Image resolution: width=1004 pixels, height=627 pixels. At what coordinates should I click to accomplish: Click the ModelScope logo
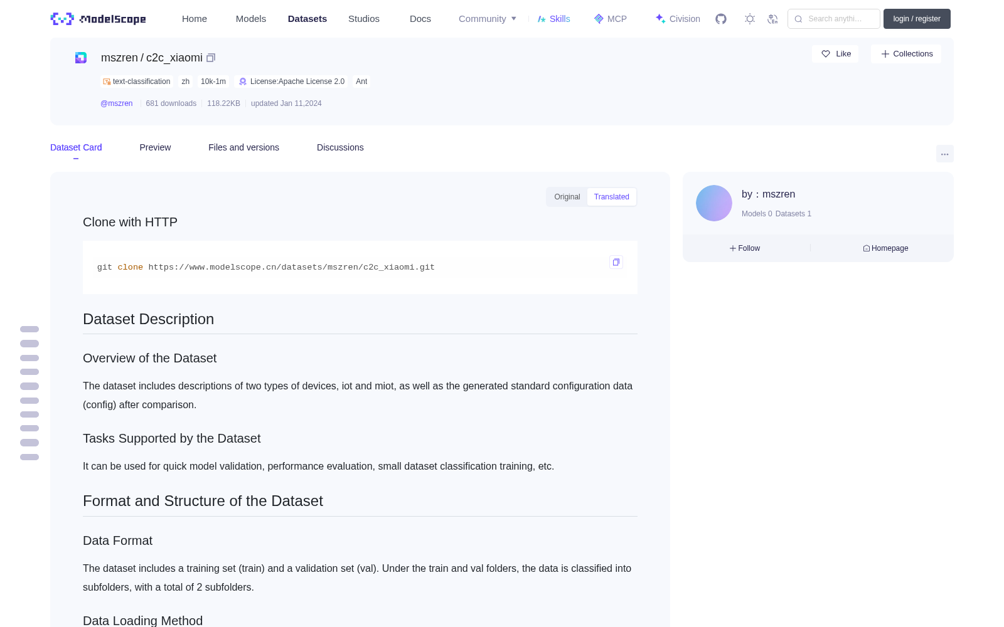click(x=99, y=19)
